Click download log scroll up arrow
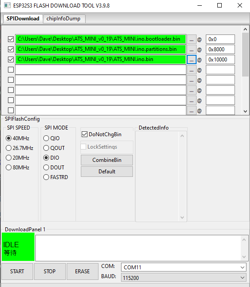Viewport: 250px width, 287px height. 244,240
